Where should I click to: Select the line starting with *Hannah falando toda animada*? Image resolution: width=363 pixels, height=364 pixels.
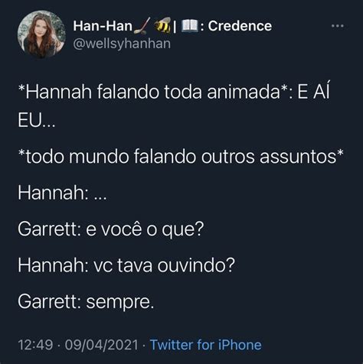pos(174,92)
